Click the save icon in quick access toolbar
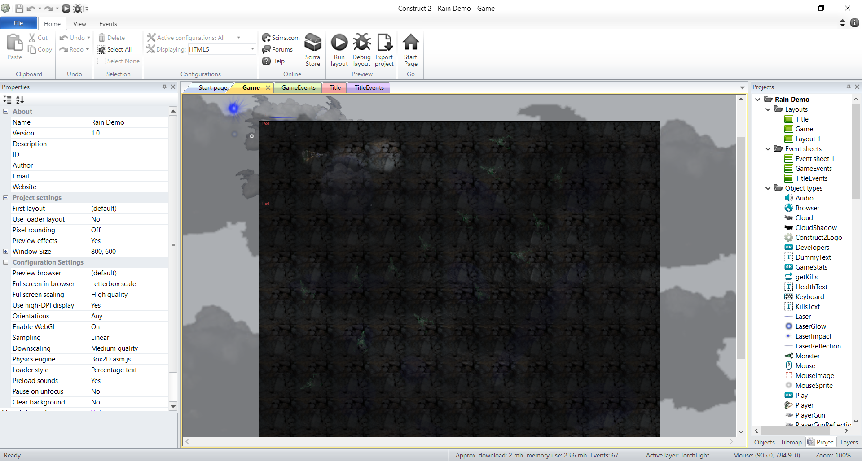This screenshot has height=461, width=862. tap(19, 9)
